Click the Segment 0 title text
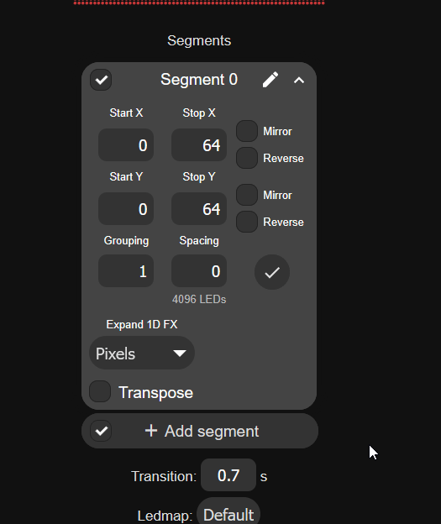Image resolution: width=441 pixels, height=524 pixels. click(x=199, y=80)
